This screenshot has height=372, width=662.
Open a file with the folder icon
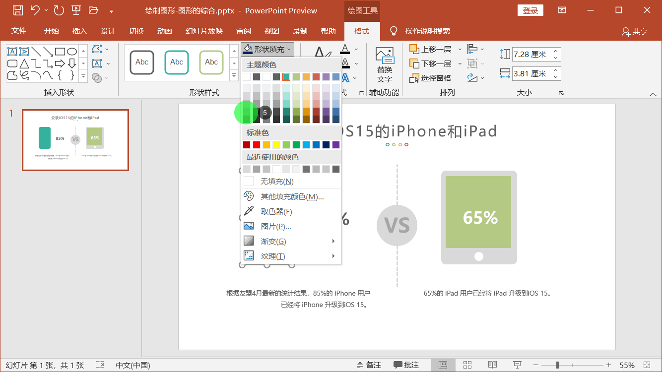click(93, 10)
